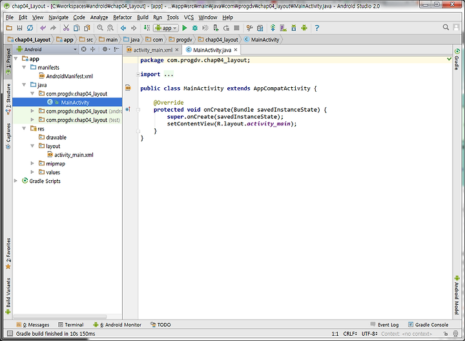Expand the folded import statements
Screen dimensions: 465x341
pyautogui.click(x=138, y=74)
